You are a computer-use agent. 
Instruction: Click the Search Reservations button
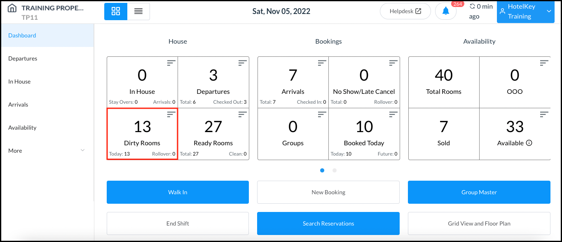coord(328,223)
